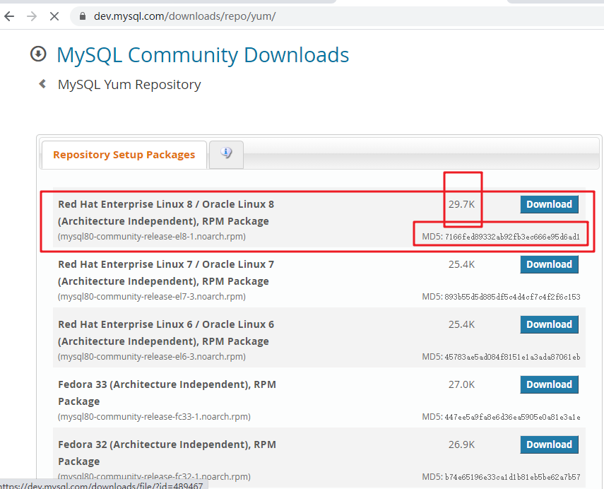Click the filename mysql80-community-release-el6-3.noarch.rpm
Screen dimensions: 604x489
(152, 356)
